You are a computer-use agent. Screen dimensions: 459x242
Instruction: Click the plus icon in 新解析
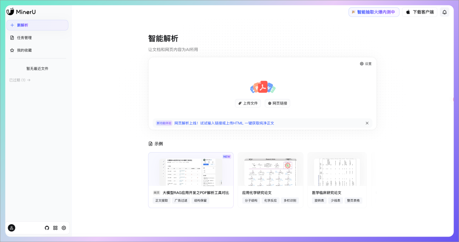(12, 25)
